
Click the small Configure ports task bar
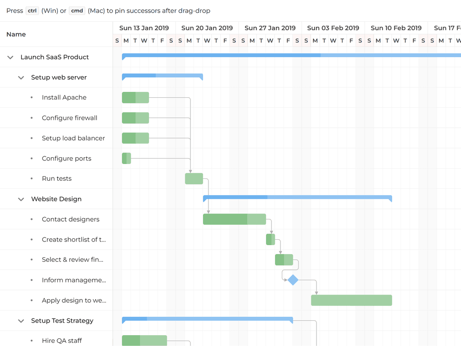(x=127, y=159)
